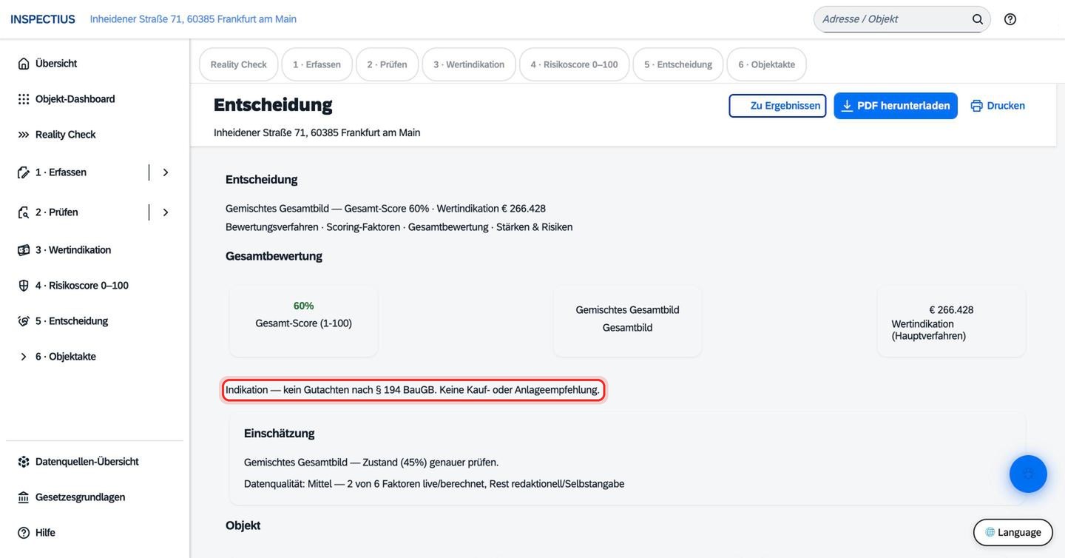Select Reality Check in the sidebar

(95, 135)
